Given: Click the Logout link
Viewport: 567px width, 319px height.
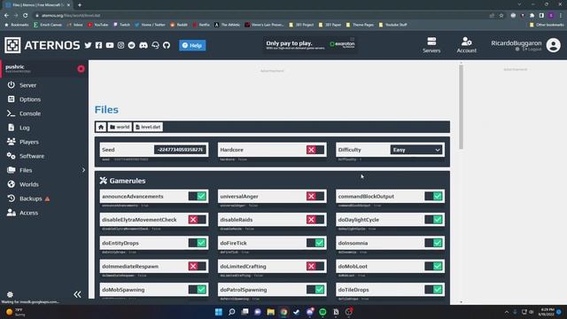Looking at the screenshot, I should pos(532,50).
